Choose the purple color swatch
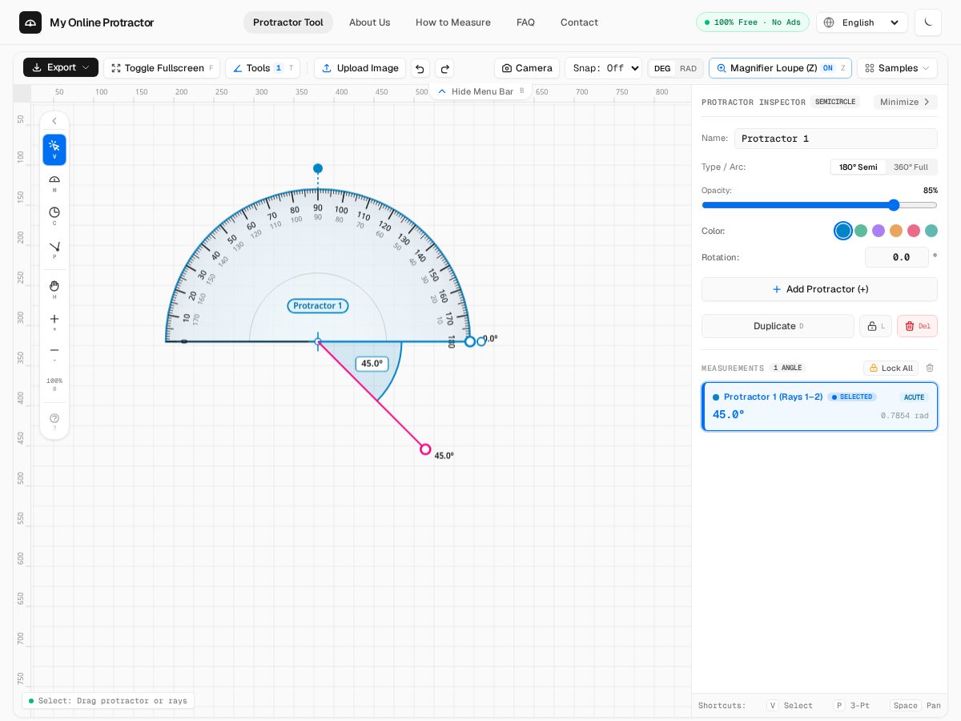This screenshot has height=721, width=961. coord(879,231)
